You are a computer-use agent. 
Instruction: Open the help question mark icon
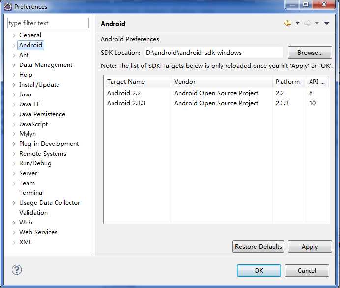[x=17, y=270]
